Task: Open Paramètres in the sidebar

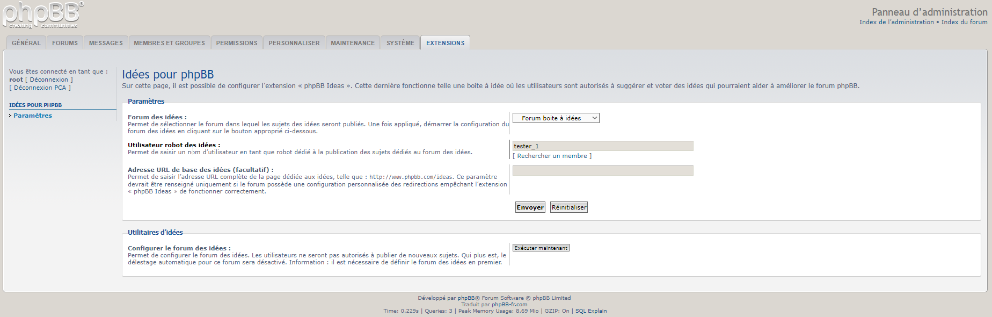Action: click(33, 116)
